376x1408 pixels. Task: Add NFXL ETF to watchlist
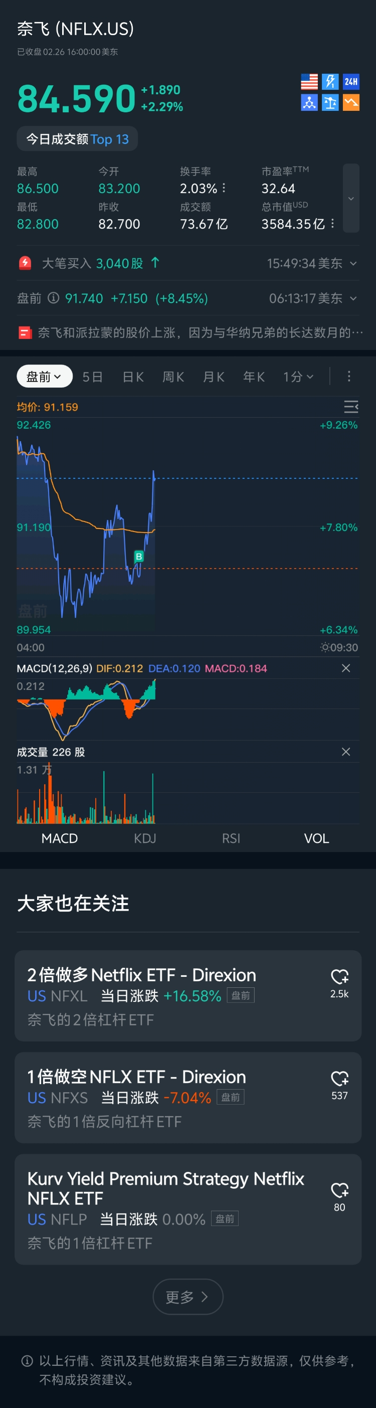tap(339, 977)
